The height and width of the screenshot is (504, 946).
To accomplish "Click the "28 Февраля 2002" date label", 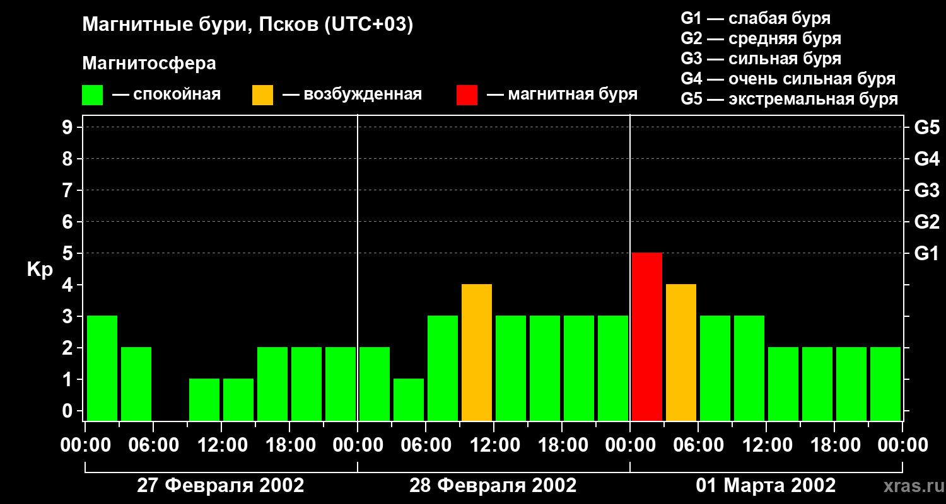I will click(x=493, y=486).
